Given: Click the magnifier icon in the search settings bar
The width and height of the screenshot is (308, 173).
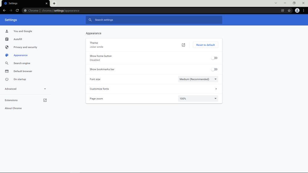Looking at the screenshot, I should click(x=90, y=20).
